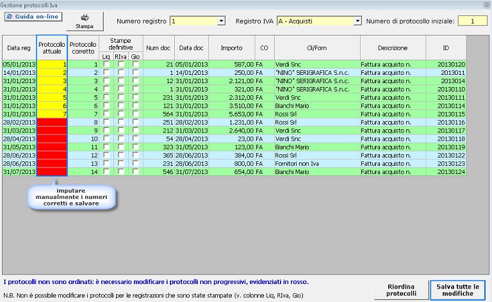Click ID cell 20130124
Screen dimensions: 492x302
coord(446,171)
